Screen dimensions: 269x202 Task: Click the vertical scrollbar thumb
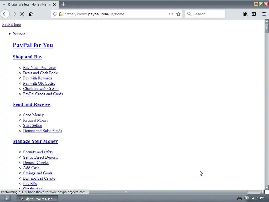(x=267, y=28)
